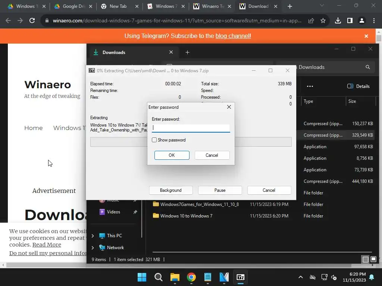The image size is (382, 286).
Task: Click the 7-Zip extraction progress bar
Action: pos(191,142)
